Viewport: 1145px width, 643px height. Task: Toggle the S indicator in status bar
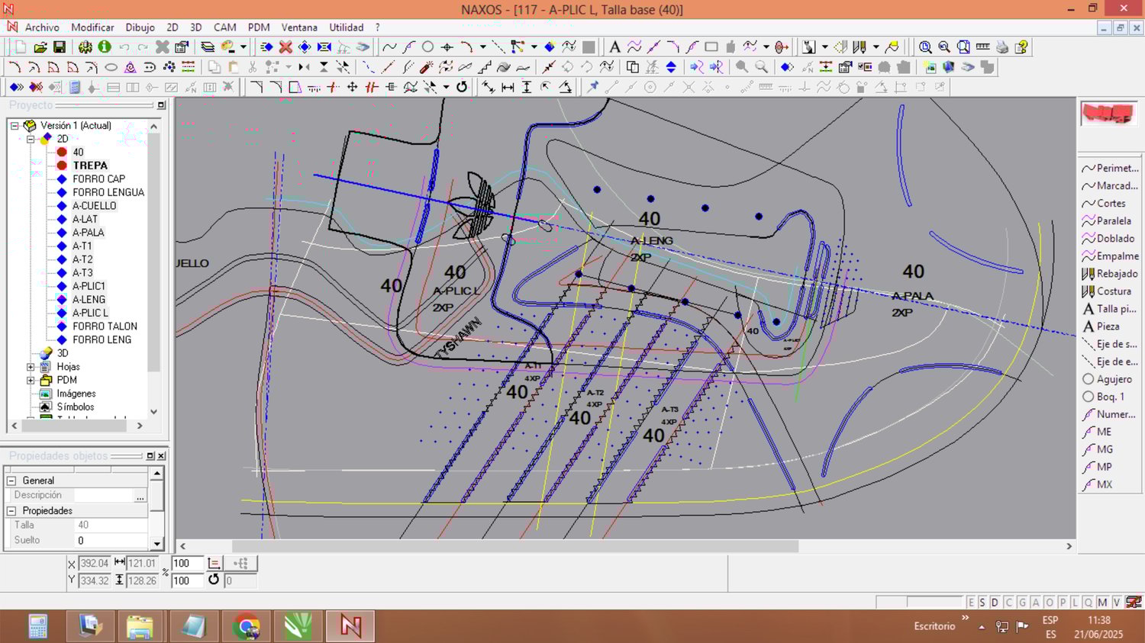pyautogui.click(x=982, y=603)
